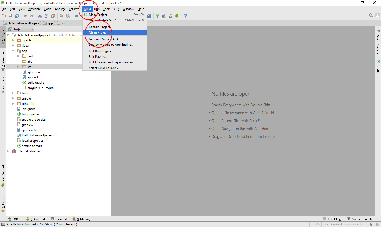Viewport: 381px width, 227px height.
Task: Expand the other_lib folder
Action: click(x=13, y=104)
